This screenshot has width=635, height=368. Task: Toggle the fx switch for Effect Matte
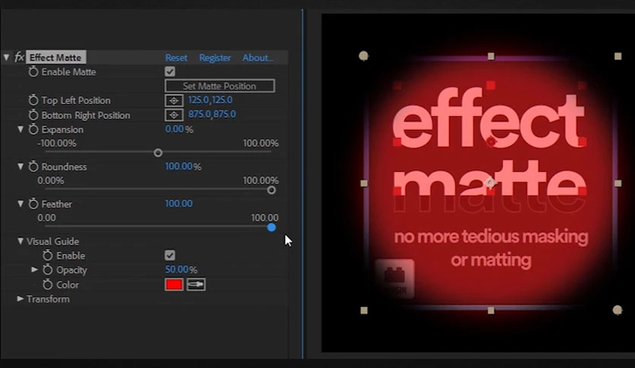(19, 57)
